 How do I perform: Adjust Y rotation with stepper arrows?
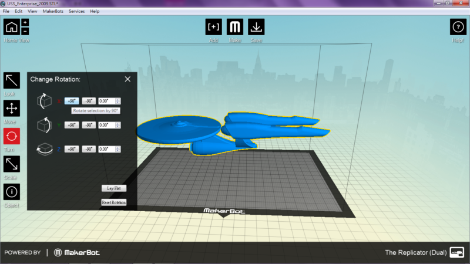coord(118,125)
